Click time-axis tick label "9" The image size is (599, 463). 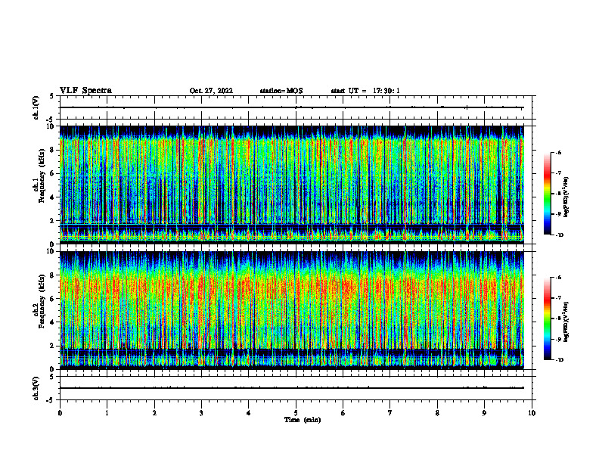coord(484,413)
